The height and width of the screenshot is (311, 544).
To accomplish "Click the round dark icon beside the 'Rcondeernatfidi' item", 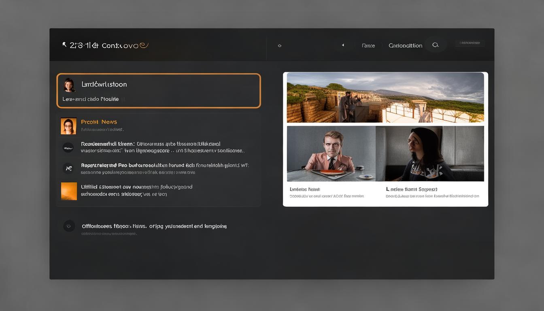I will click(x=68, y=147).
